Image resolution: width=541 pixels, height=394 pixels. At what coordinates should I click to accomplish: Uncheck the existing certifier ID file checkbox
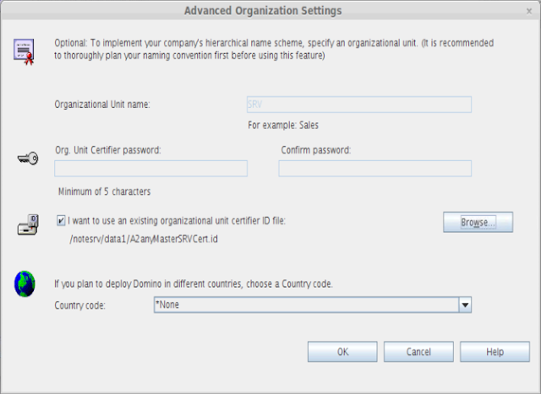tap(61, 221)
